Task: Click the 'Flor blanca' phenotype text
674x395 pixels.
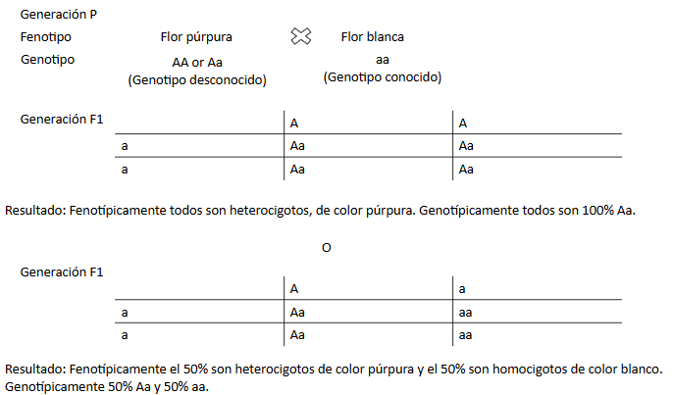Action: pos(372,37)
